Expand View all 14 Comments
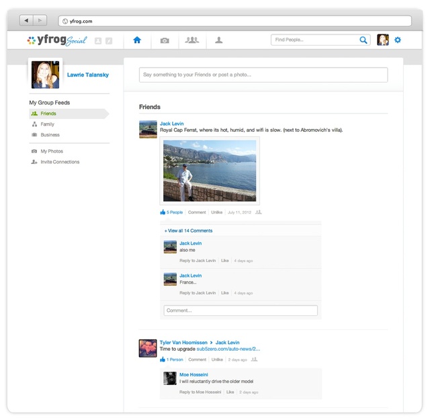The width and height of the screenshot is (430, 420). [x=188, y=230]
